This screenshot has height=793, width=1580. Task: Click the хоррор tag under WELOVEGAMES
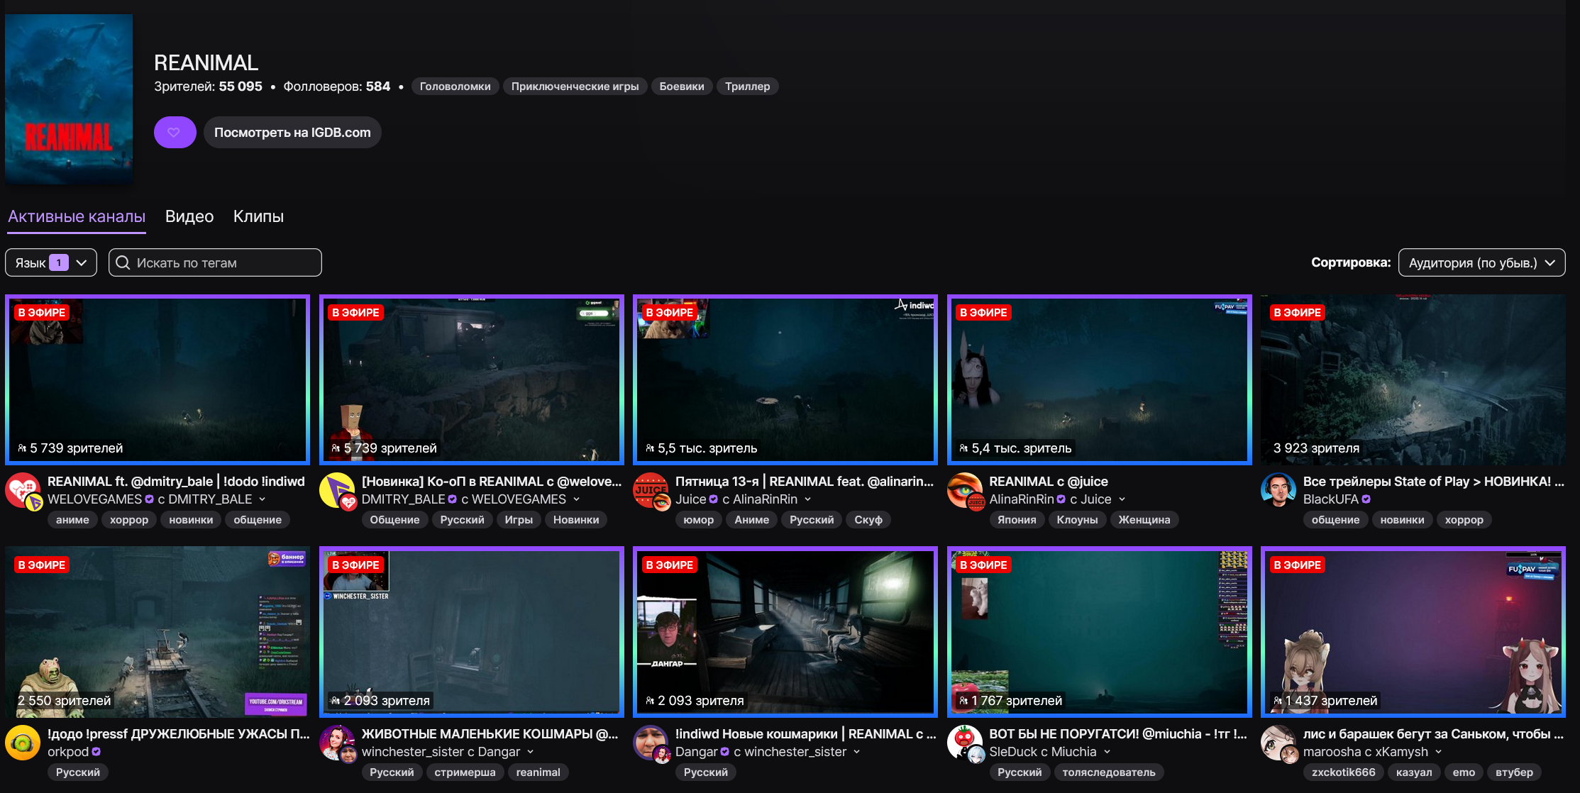point(129,520)
